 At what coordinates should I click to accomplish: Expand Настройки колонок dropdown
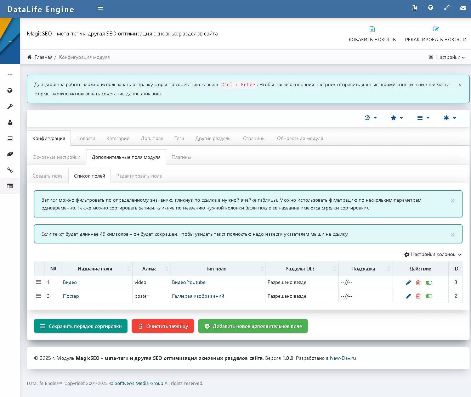coord(433,254)
